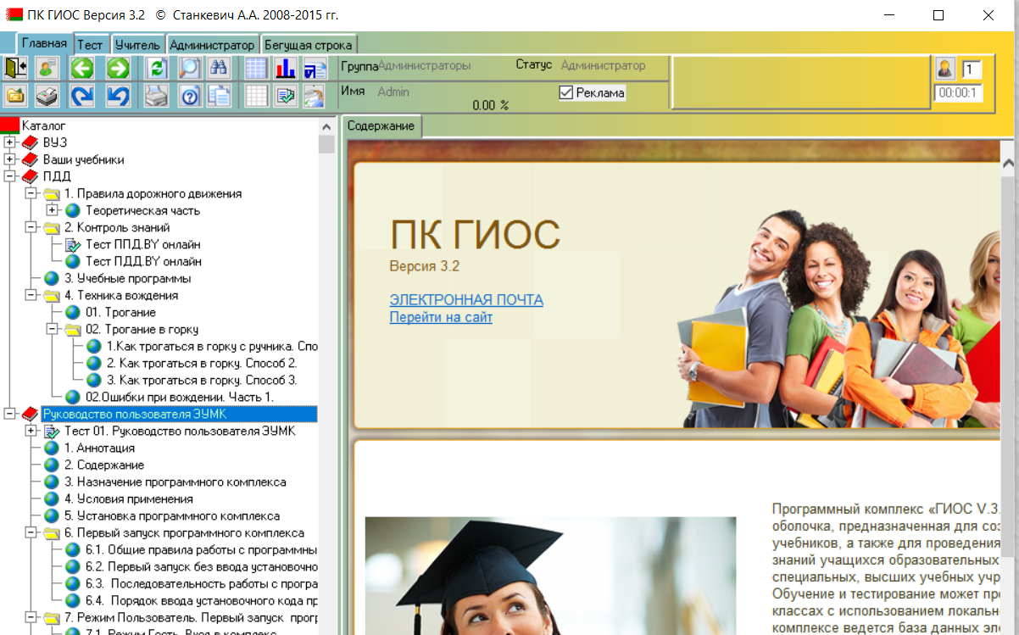1019x635 pixels.
Task: Click the refresh page icon
Action: [155, 68]
